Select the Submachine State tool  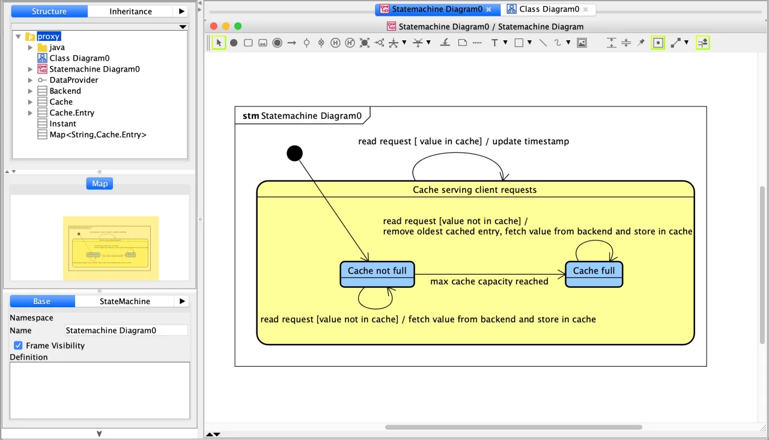coord(263,43)
